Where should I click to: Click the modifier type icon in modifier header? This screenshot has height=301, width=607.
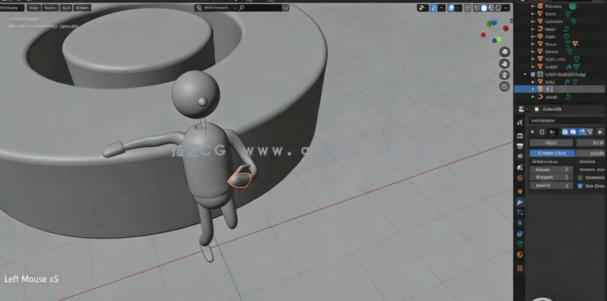pyautogui.click(x=541, y=132)
